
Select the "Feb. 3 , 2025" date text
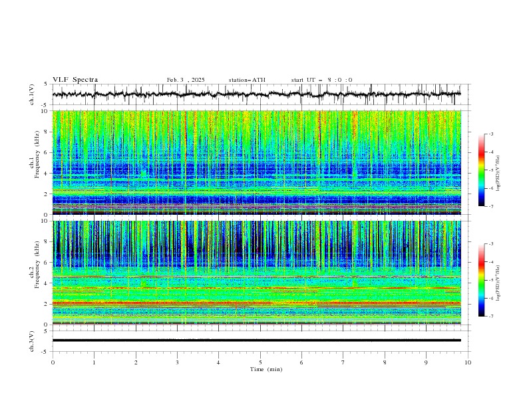tap(186, 80)
